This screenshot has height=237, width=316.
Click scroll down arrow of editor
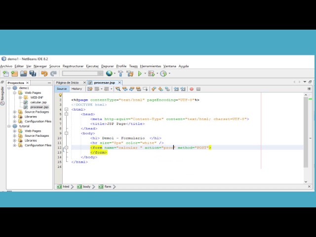tap(306, 182)
